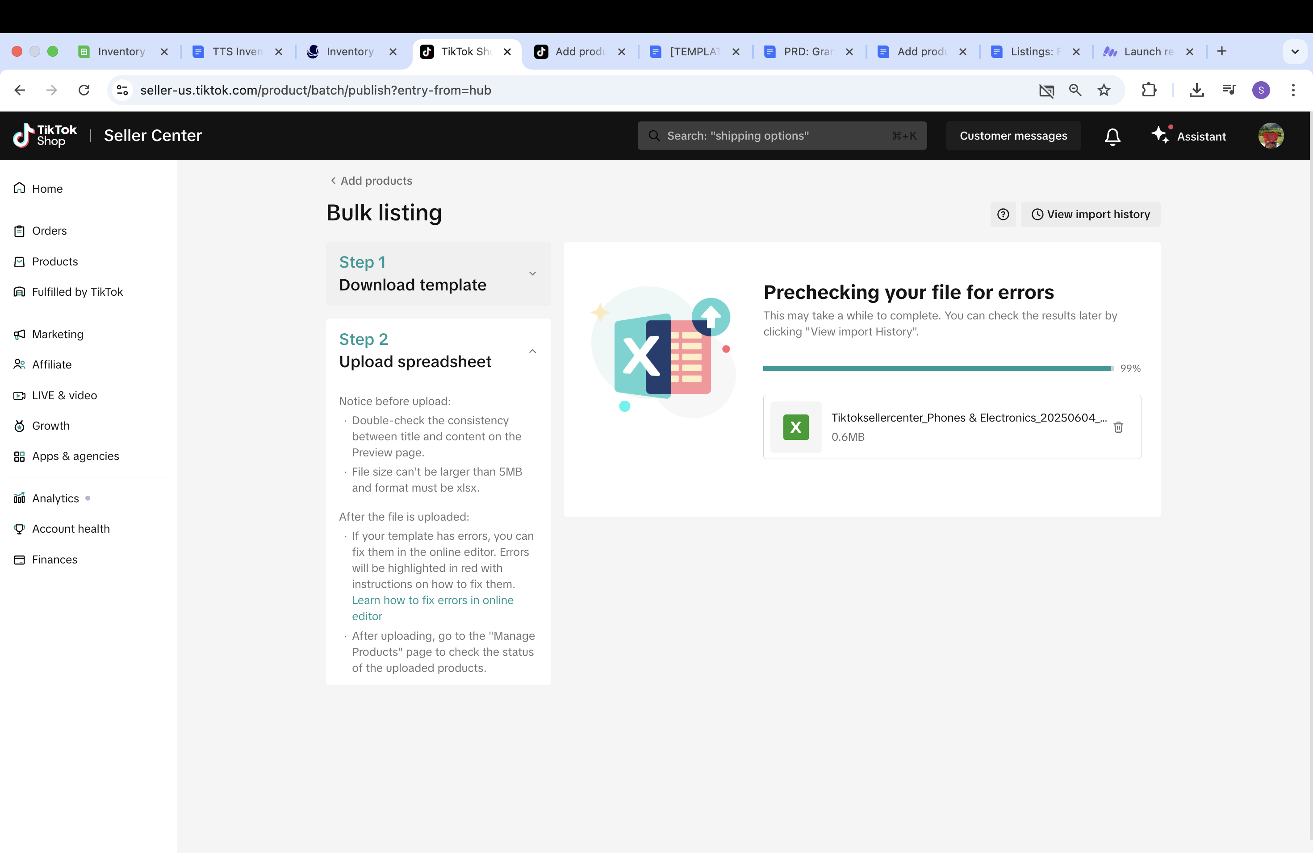1313x853 pixels.
Task: Open the Assistant sparkle icon
Action: tap(1160, 134)
